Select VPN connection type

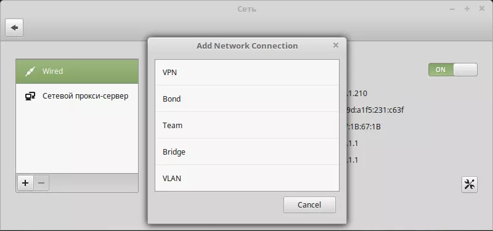[x=247, y=73]
